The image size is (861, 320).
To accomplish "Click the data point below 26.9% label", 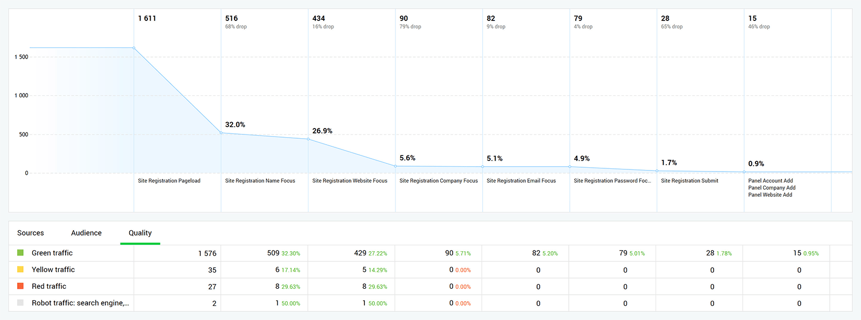I will [308, 139].
